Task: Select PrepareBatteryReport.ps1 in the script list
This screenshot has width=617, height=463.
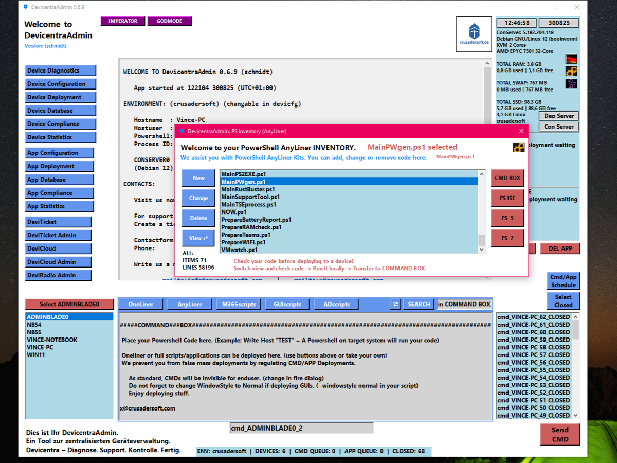Action: pyautogui.click(x=256, y=220)
